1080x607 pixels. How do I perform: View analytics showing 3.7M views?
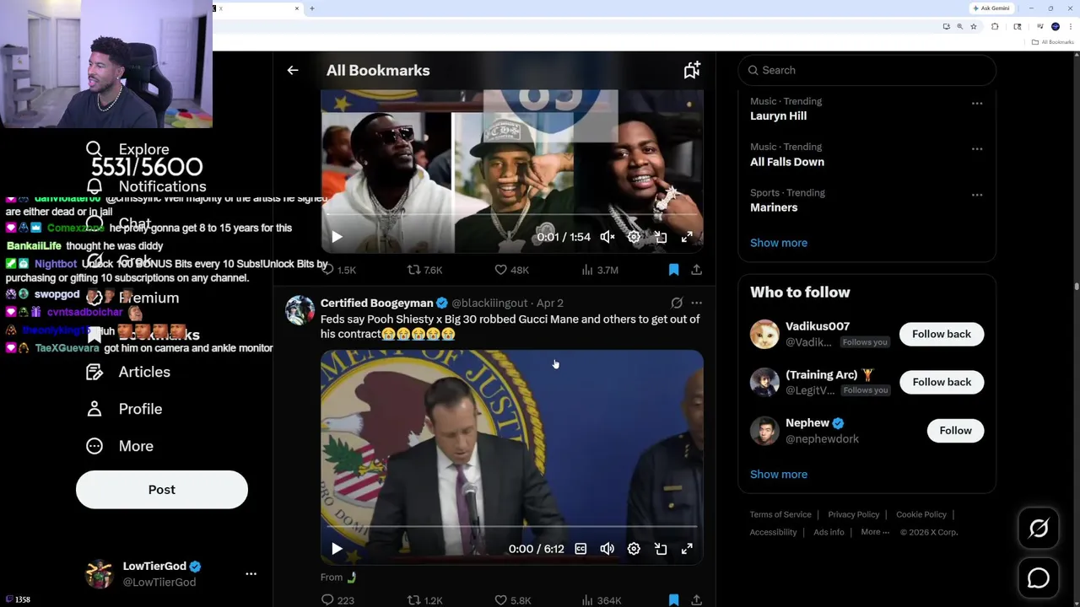[x=600, y=270]
